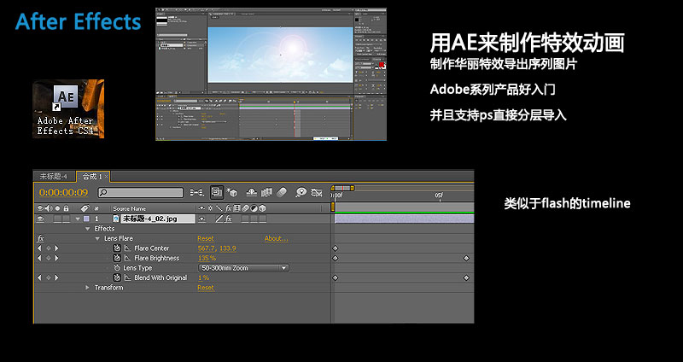The image size is (683, 362).
Task: Toggle fx switch on layer 未标题-4_02.jpg
Action: 229,219
